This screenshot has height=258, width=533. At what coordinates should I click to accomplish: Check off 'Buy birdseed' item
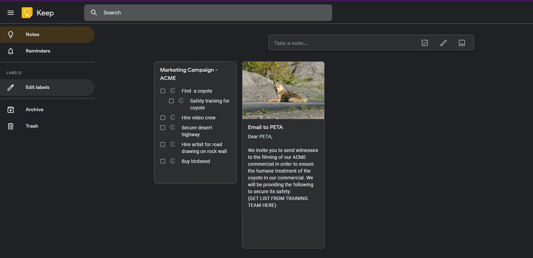(x=163, y=161)
